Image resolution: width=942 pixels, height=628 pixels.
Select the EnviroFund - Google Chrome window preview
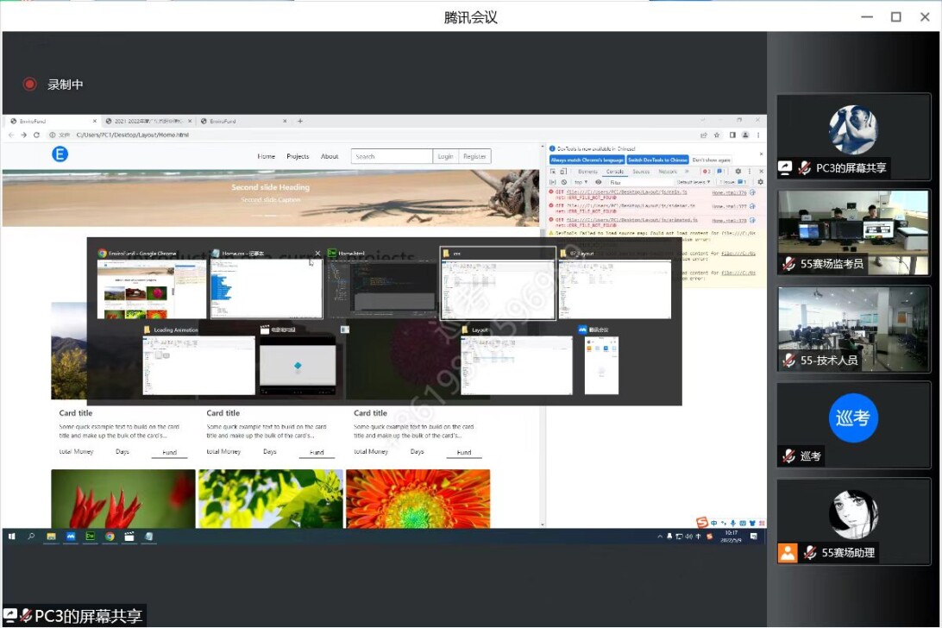tap(152, 284)
